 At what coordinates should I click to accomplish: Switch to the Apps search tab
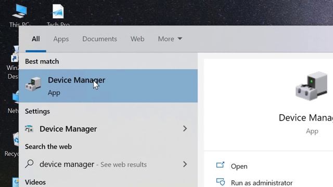[61, 39]
